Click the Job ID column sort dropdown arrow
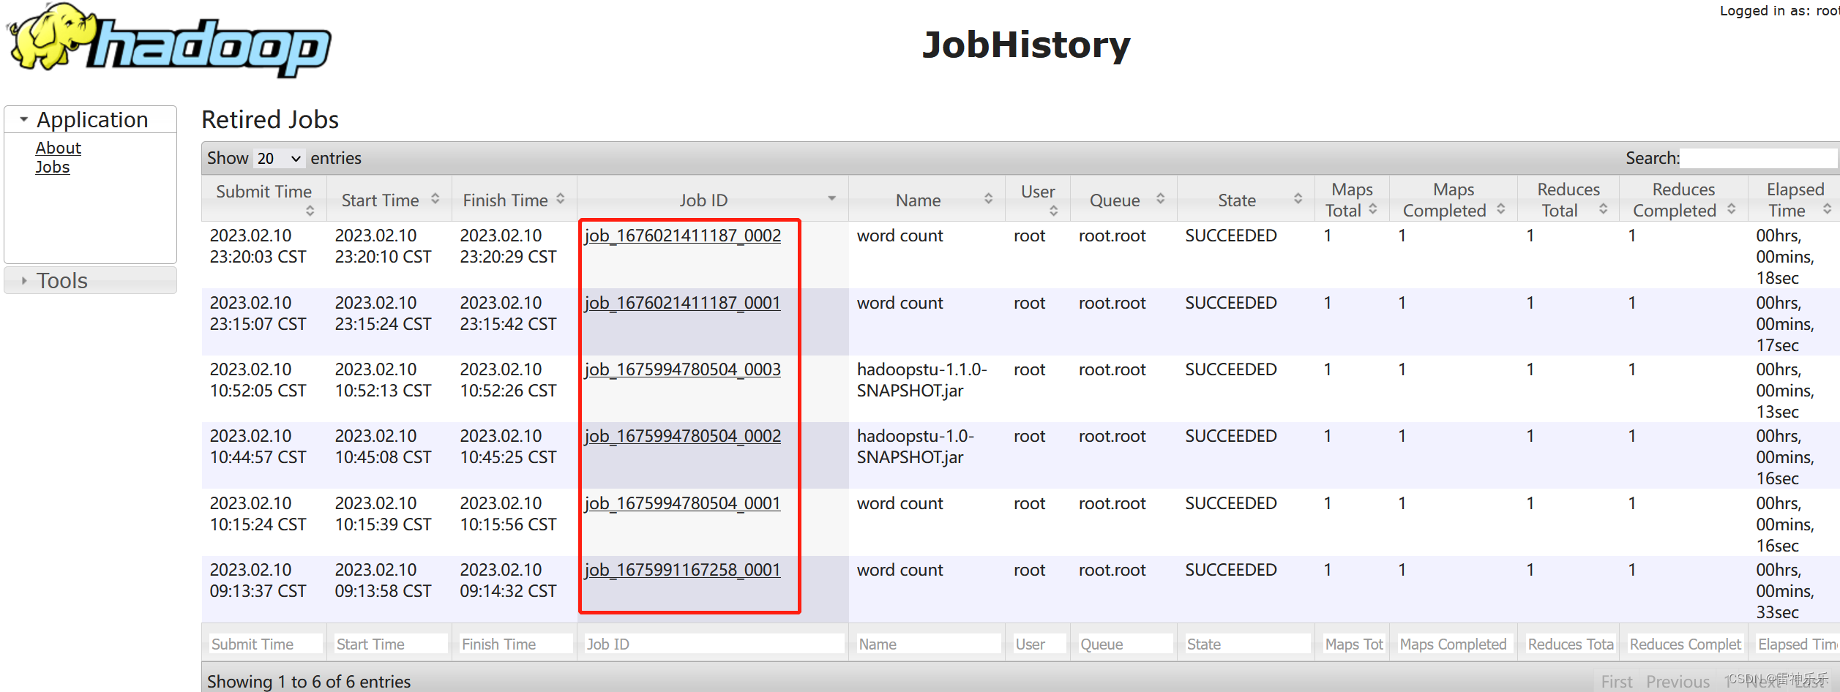Screen dimensions: 1840x692 [x=831, y=198]
